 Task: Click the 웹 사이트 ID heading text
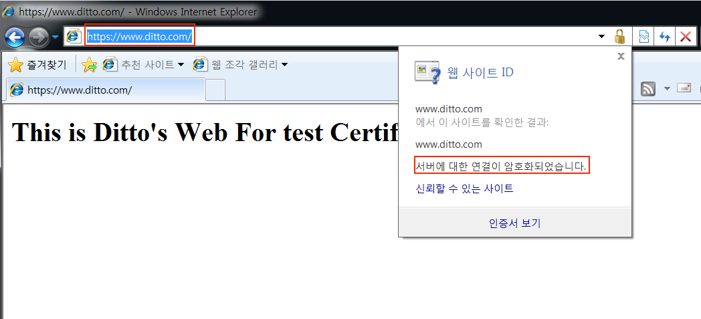pyautogui.click(x=480, y=73)
